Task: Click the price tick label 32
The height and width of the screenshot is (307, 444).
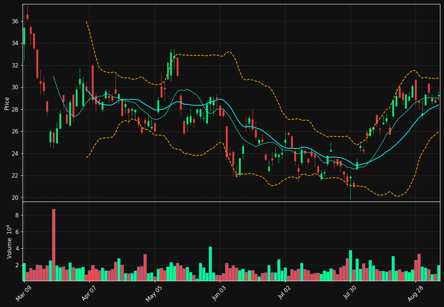Action: click(15, 66)
